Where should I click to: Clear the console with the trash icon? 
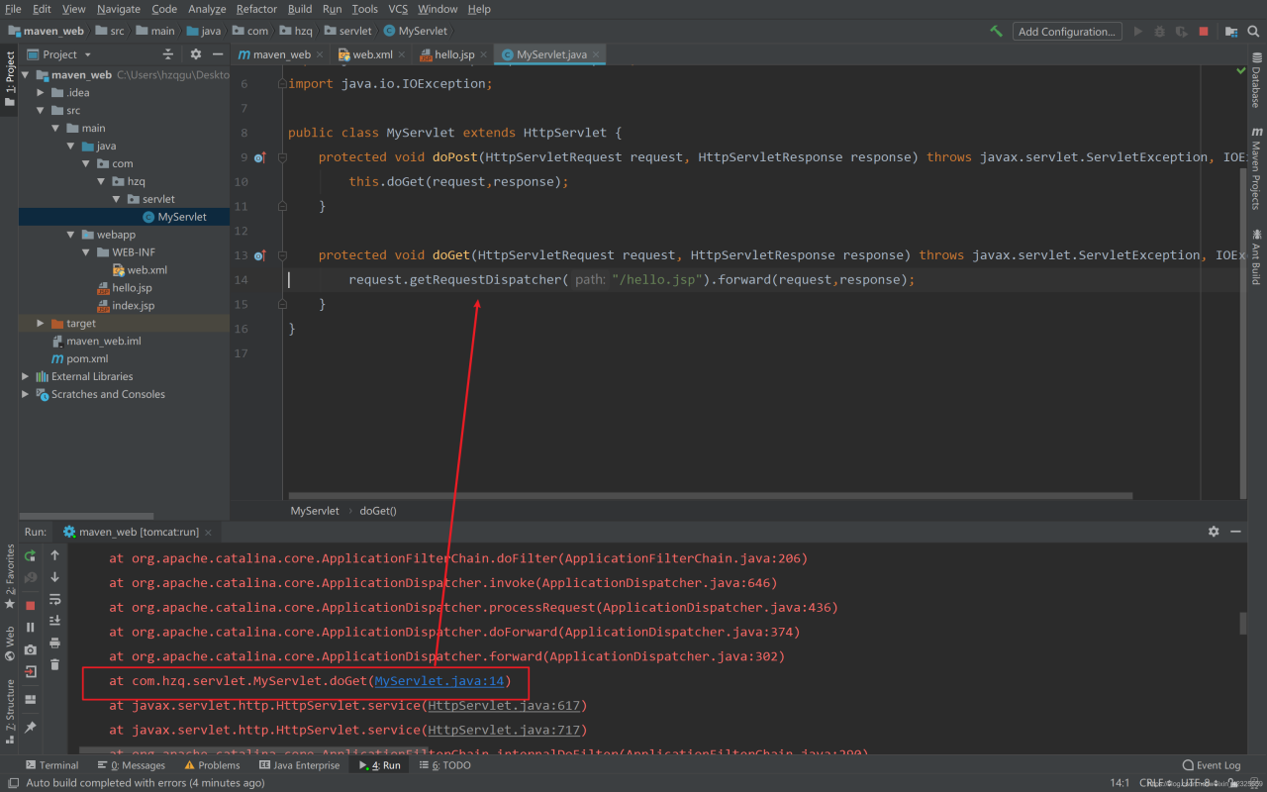[x=55, y=664]
